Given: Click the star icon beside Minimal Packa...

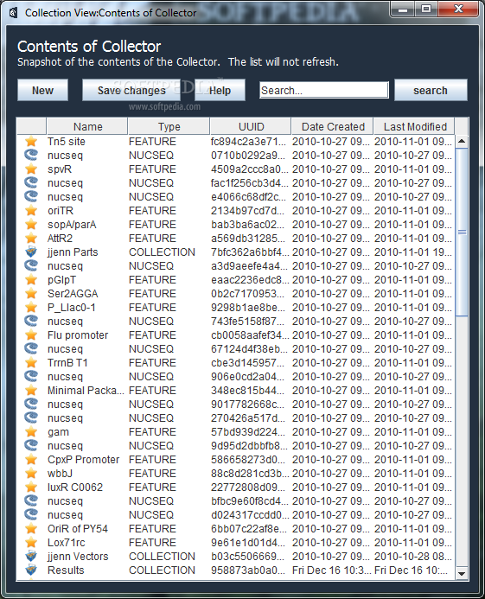Looking at the screenshot, I should pos(31,390).
